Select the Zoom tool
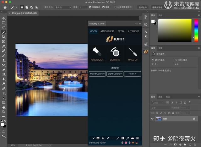201x147 pixels. [x=3, y=112]
